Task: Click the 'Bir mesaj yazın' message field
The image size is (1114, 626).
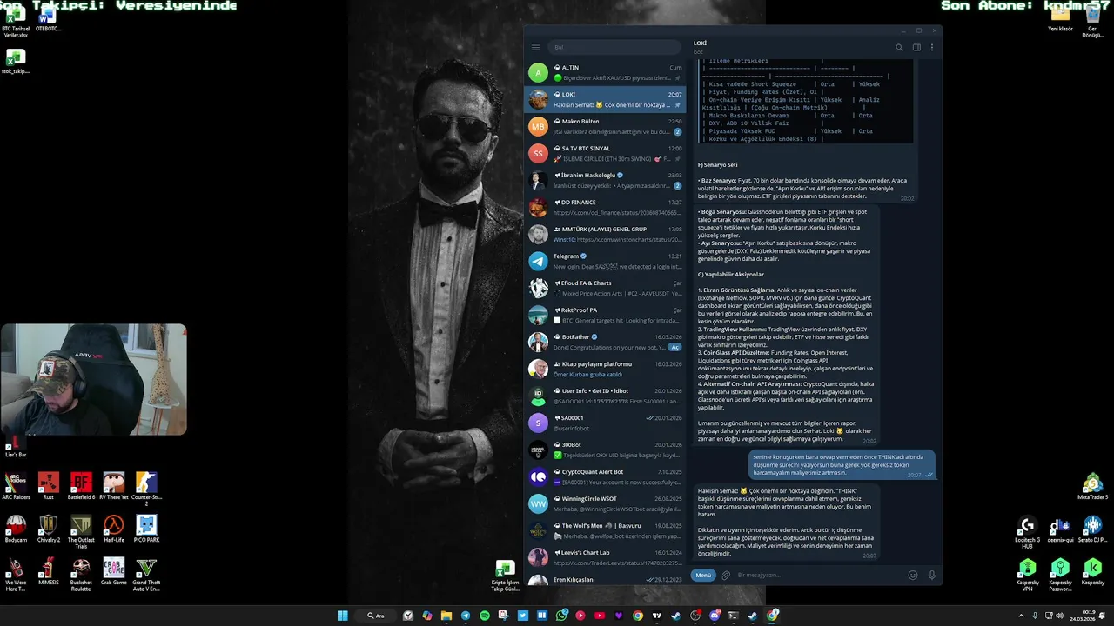Action: pyautogui.click(x=818, y=575)
